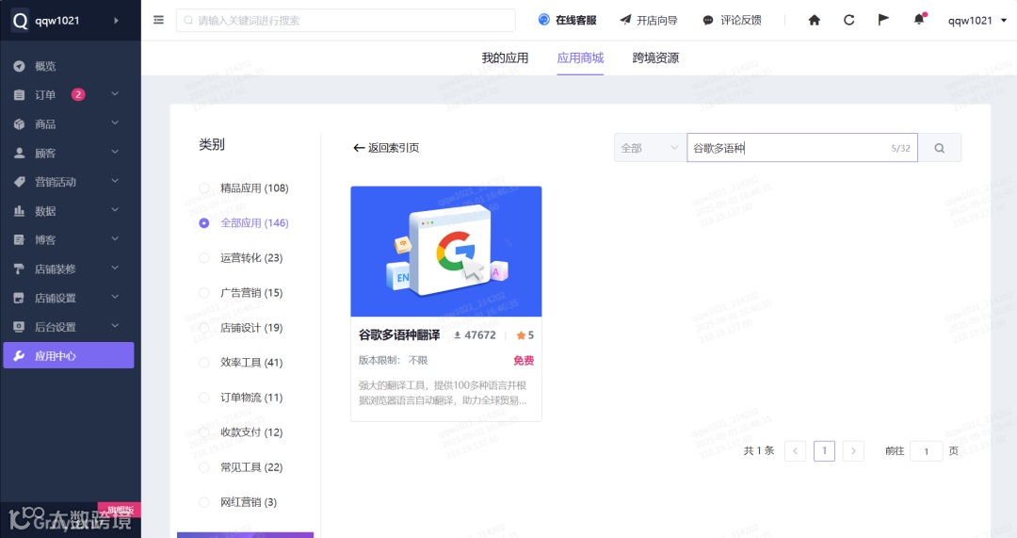Screen dimensions: 1017x538
Task: Expand the 店铺设置 menu chevron
Action: [x=115, y=297]
